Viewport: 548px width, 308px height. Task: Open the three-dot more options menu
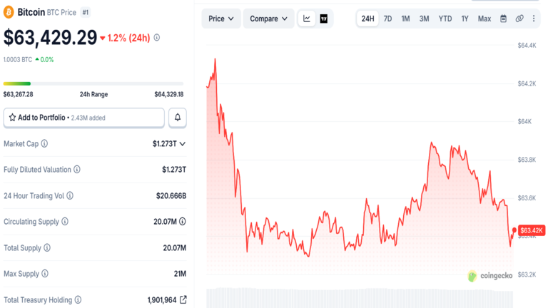click(534, 19)
